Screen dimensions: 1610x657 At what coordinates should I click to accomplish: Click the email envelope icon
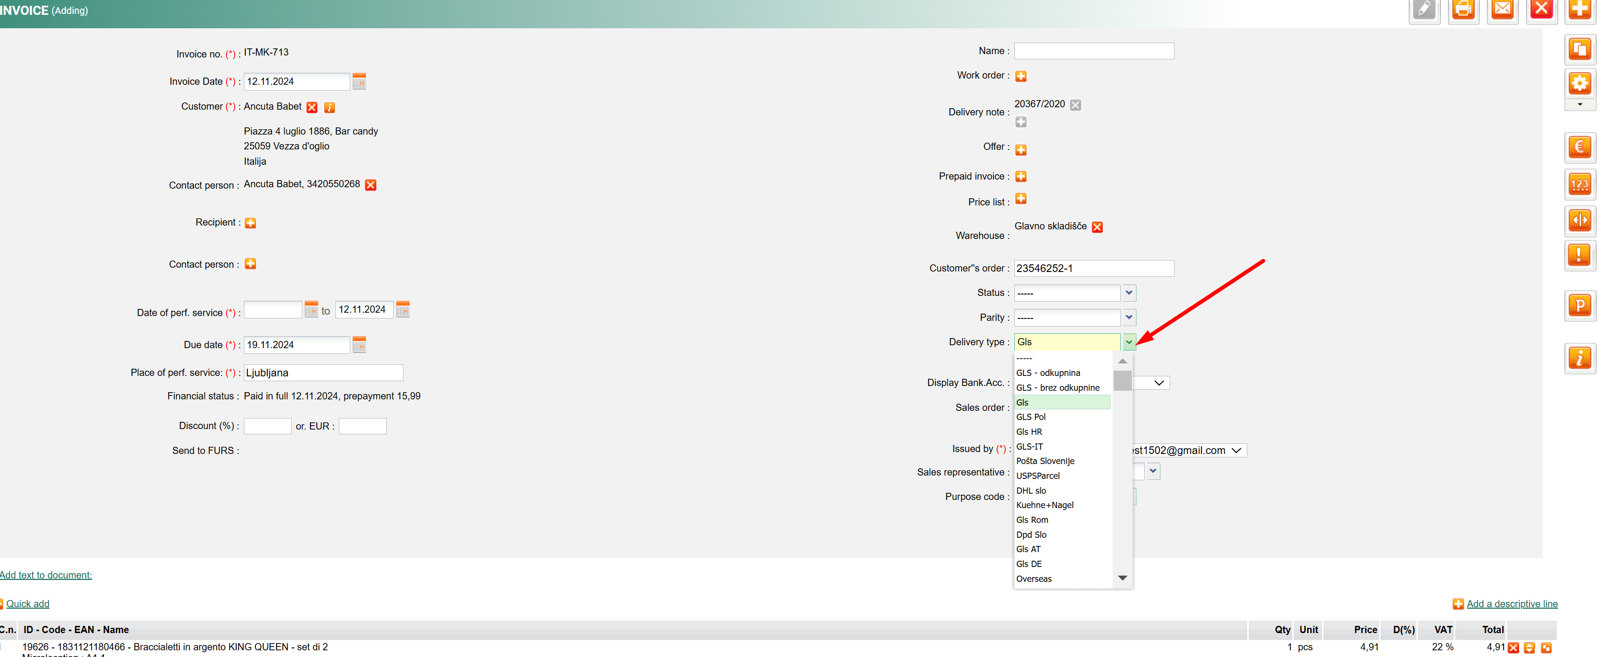tap(1503, 10)
